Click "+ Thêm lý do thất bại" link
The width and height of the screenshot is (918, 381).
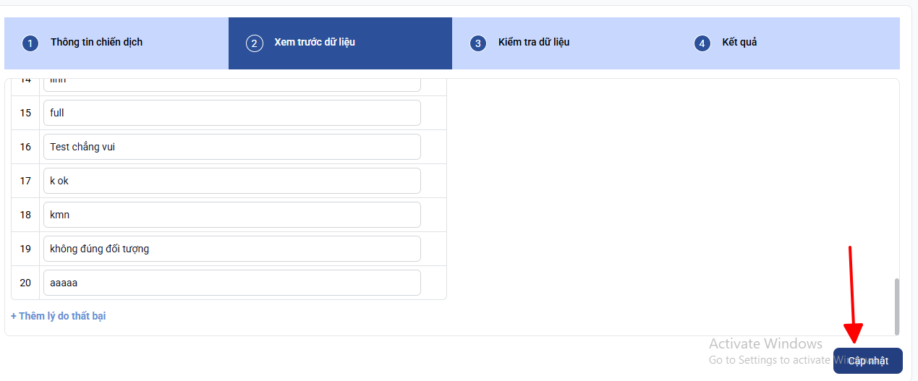pos(59,316)
